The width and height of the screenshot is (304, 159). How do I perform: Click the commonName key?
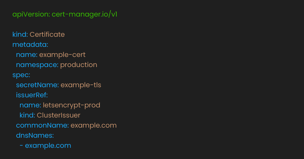(x=42, y=125)
